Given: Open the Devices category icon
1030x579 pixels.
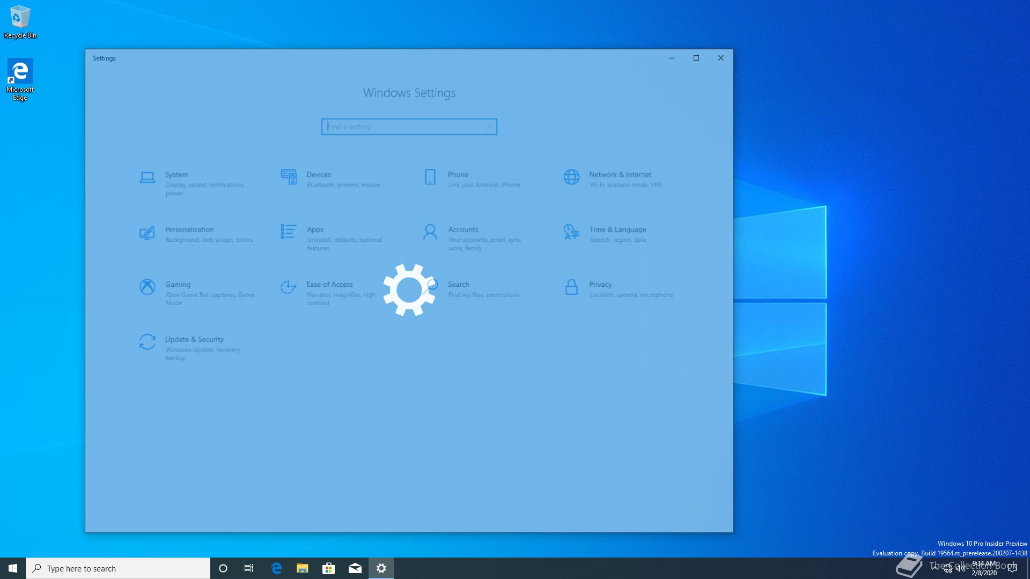Looking at the screenshot, I should pos(289,177).
